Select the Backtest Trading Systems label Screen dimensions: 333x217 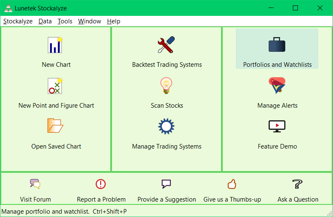click(x=167, y=65)
